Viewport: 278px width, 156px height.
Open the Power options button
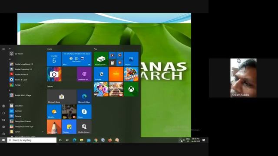[3, 134]
